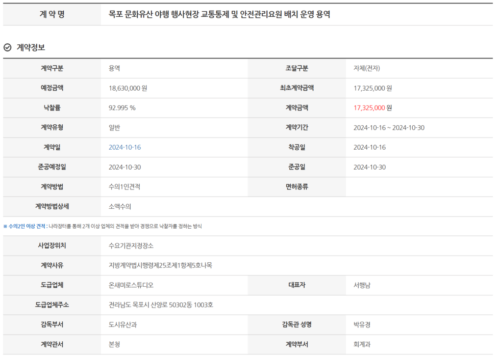Open the 2024-10-16 계약일 date link
Screen dimensions: 500x356
124,147
